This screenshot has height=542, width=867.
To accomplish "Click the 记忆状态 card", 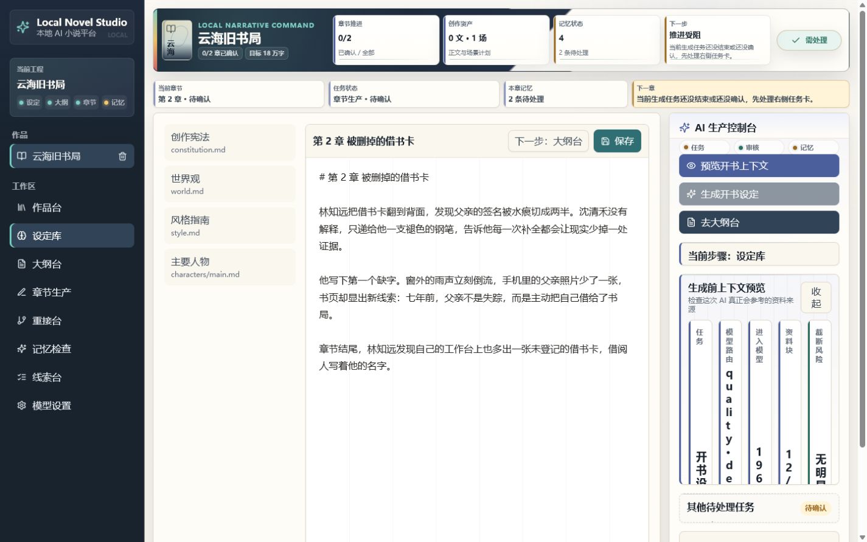I will coord(607,40).
